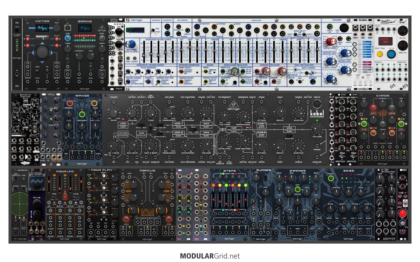Flip the CV TRACKING on/off switch
The image size is (420, 262).
(258, 82)
